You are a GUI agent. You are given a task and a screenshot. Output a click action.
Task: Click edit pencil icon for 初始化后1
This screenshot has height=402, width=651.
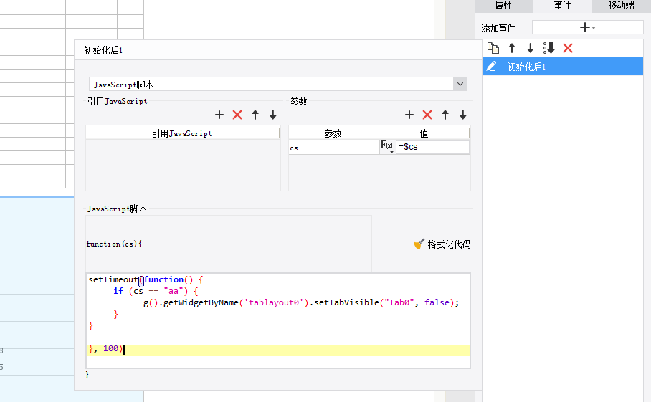point(491,67)
